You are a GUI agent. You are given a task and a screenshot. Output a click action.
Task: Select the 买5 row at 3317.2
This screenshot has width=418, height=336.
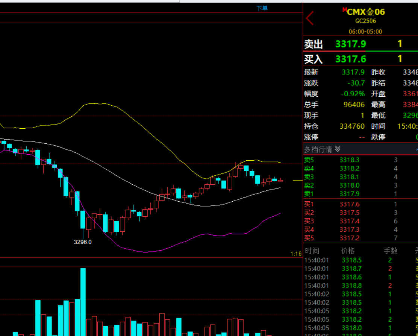coord(360,238)
